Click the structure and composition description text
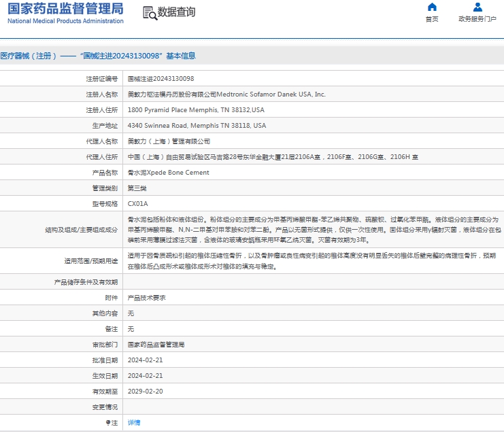This screenshot has height=433, width=504. [314, 230]
